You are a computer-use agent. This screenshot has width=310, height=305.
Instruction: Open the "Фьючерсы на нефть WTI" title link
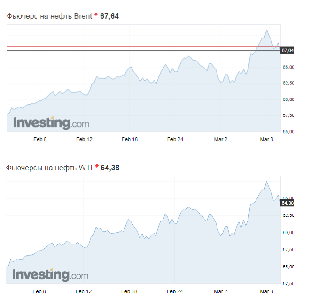49,167
